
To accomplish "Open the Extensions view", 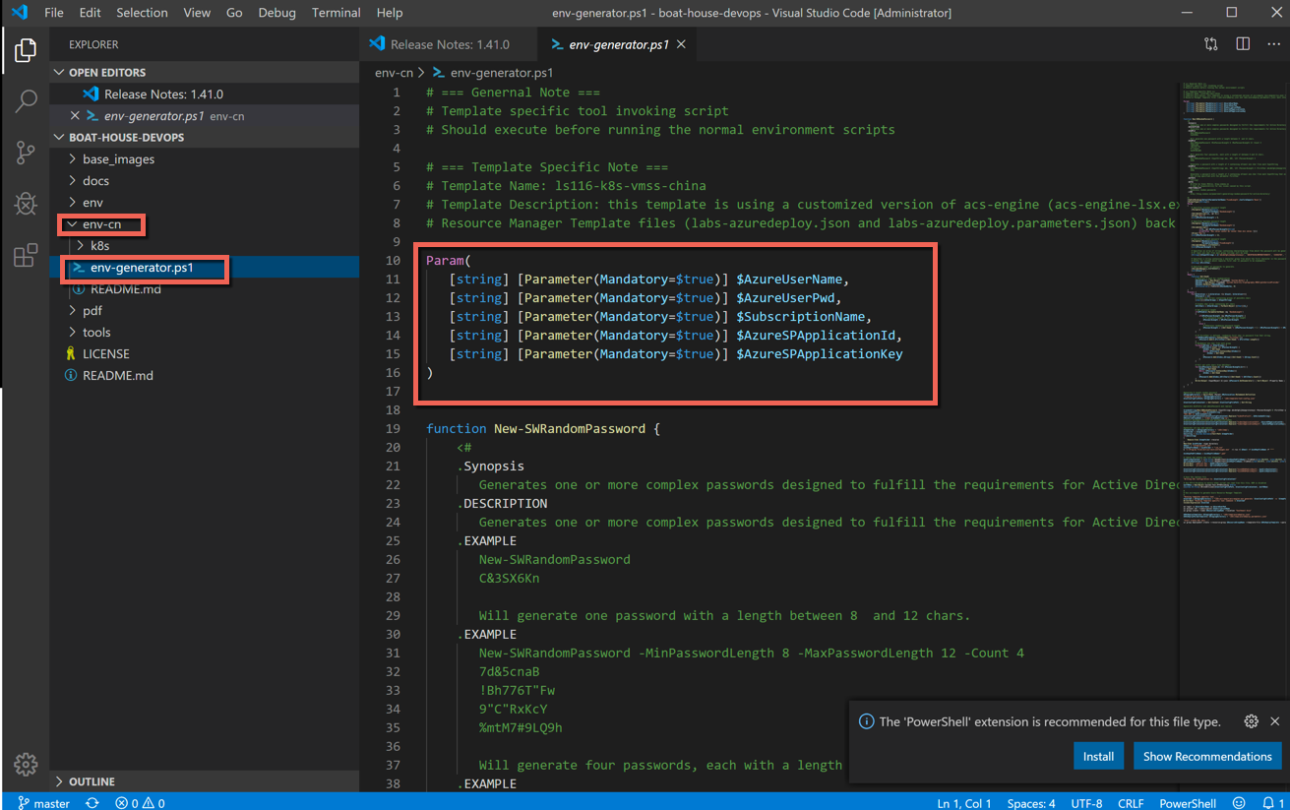I will pos(26,255).
